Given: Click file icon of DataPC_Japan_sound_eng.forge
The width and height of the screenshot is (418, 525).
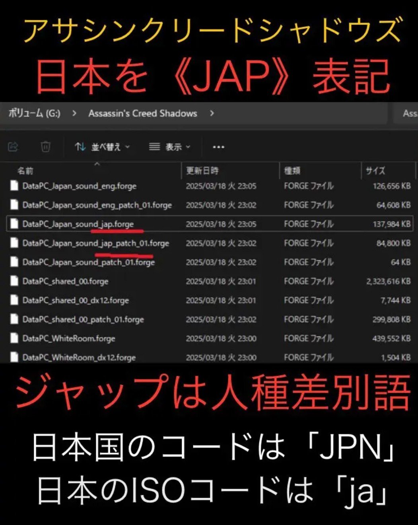Looking at the screenshot, I should click(x=14, y=186).
